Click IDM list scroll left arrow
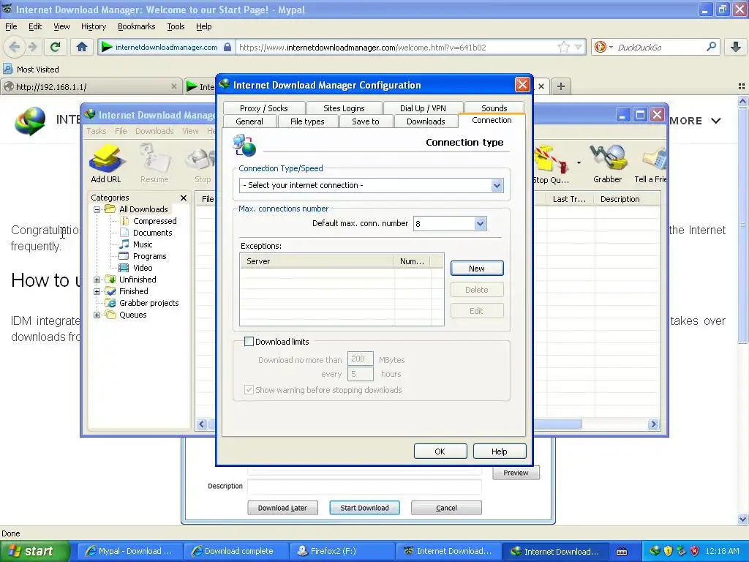Screen dimensions: 749x562 tap(202, 424)
